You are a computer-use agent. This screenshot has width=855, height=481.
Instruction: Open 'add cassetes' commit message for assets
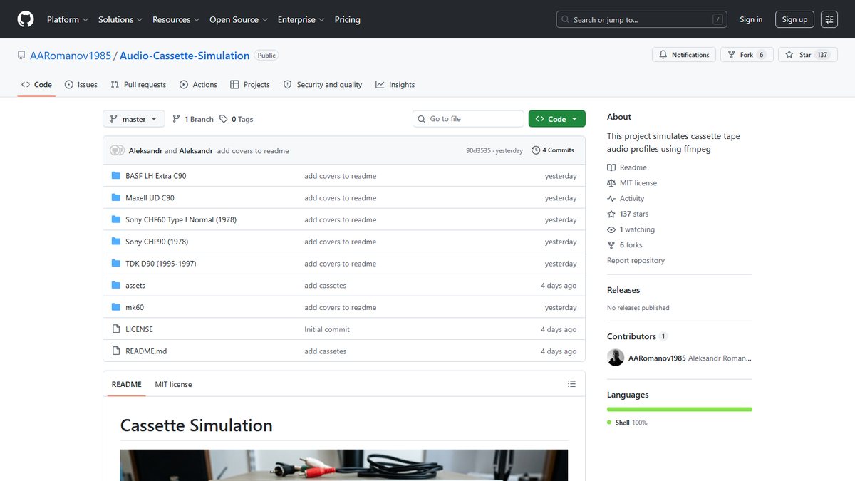tap(326, 286)
